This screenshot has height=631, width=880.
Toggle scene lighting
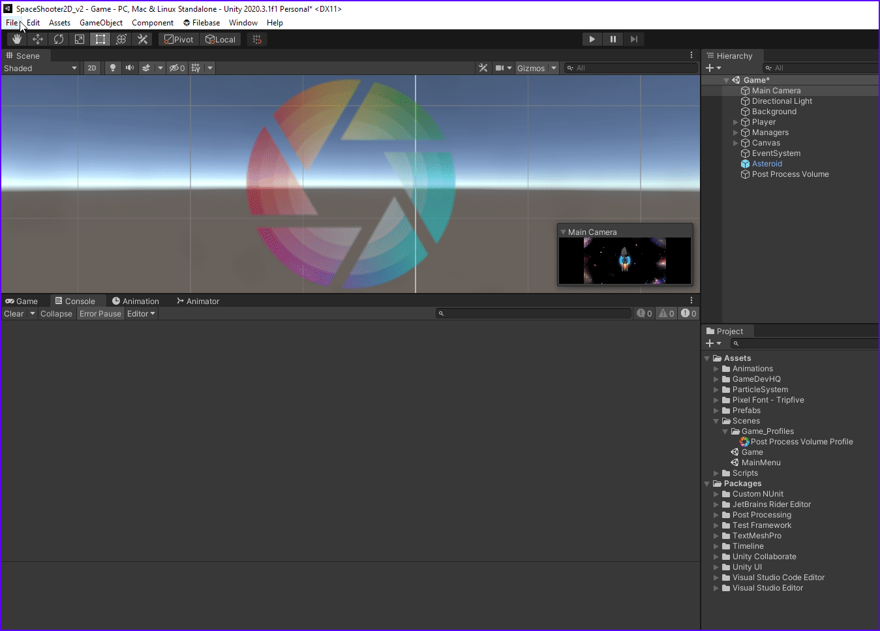[x=113, y=68]
